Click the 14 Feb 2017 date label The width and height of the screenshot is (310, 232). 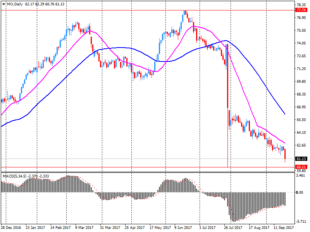pos(60,228)
